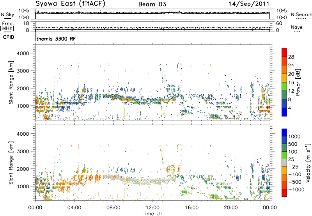312x216 pixels.
Task: Select the "Beam 03" header text
Action: point(152,4)
